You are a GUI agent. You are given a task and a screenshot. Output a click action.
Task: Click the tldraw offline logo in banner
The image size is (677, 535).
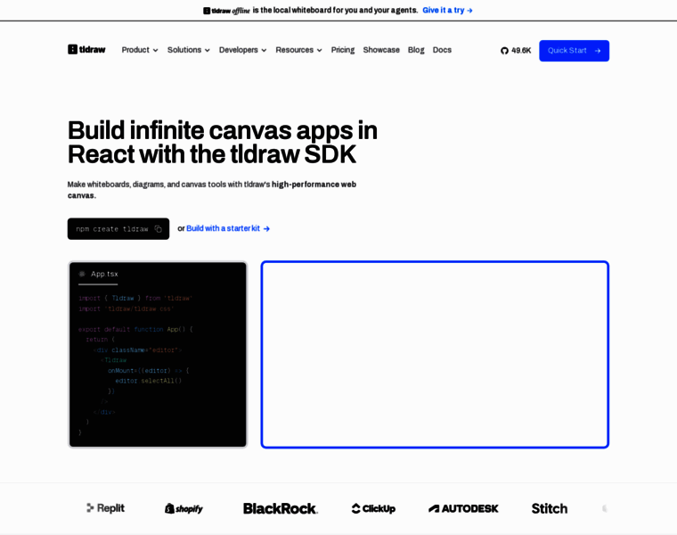[226, 11]
